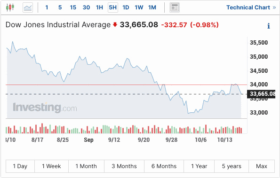Open the news table icon
The width and height of the screenshot is (280, 178).
tap(175, 8)
